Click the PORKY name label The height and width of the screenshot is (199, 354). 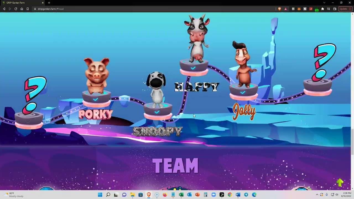pyautogui.click(x=96, y=114)
